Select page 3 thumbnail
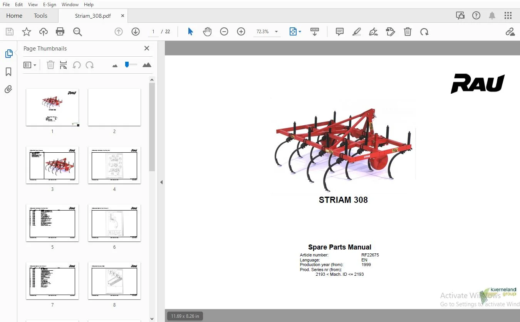 pyautogui.click(x=52, y=165)
